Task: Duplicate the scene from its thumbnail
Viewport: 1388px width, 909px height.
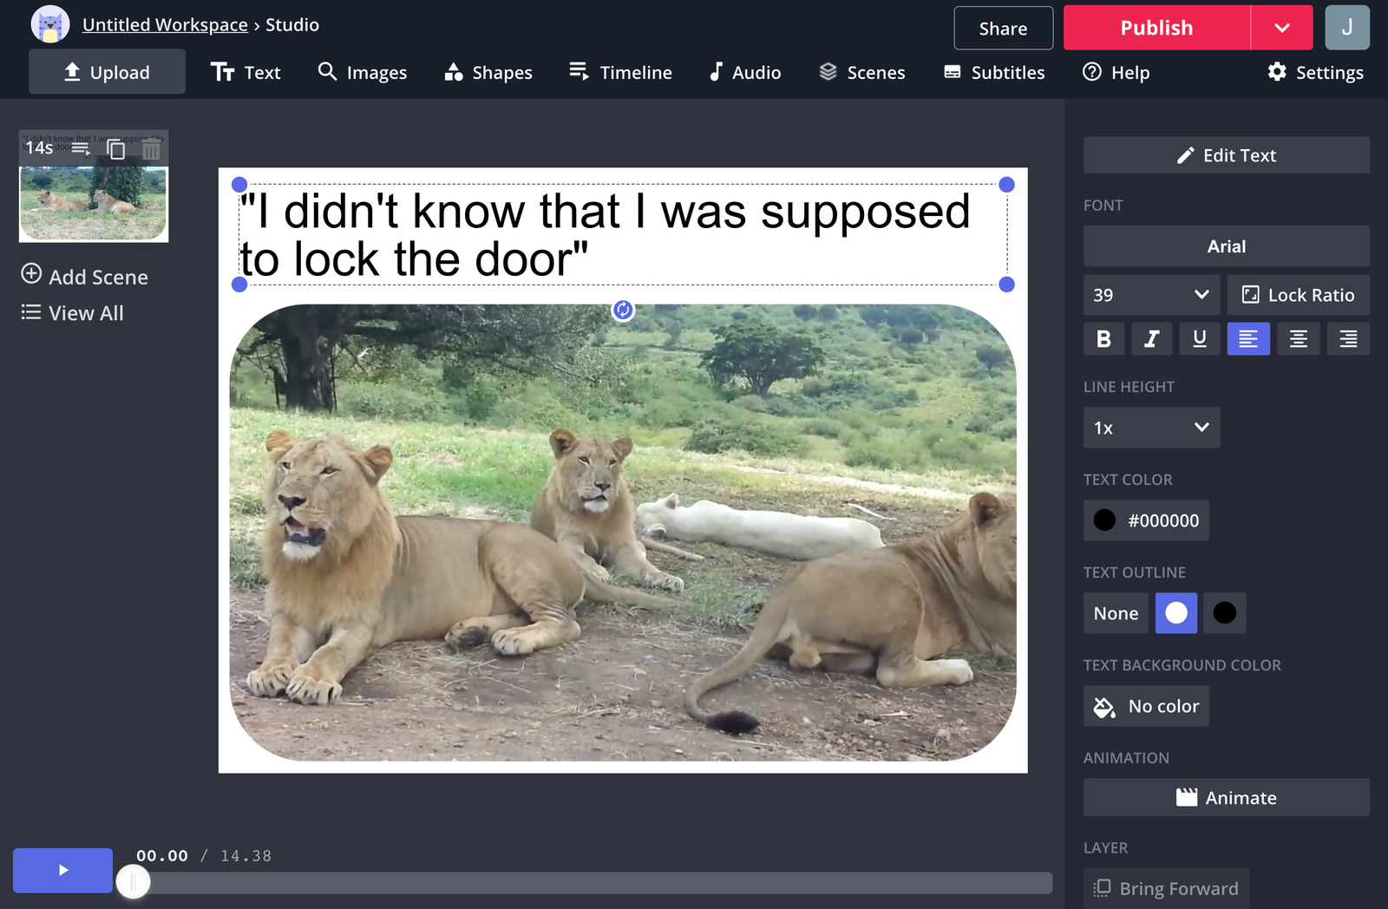Action: click(x=116, y=149)
